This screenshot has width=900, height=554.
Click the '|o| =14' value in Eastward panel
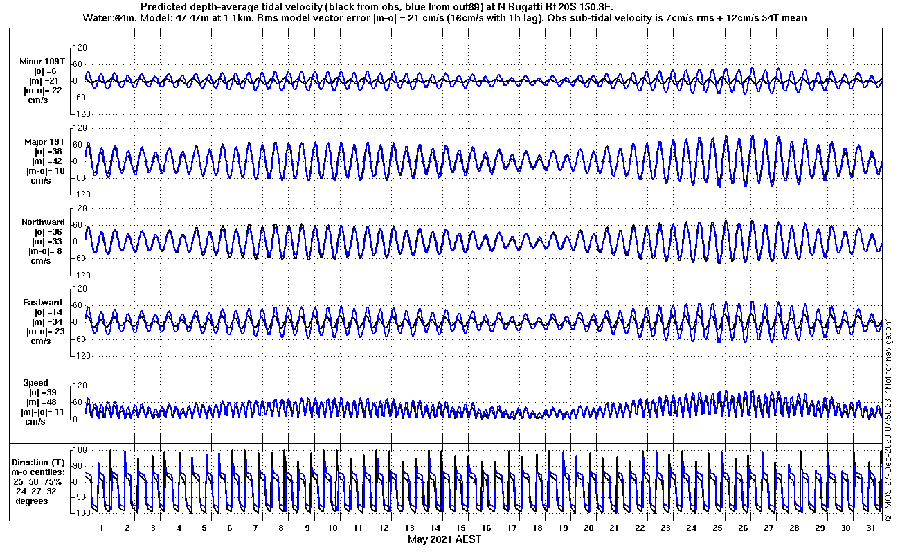tap(47, 312)
